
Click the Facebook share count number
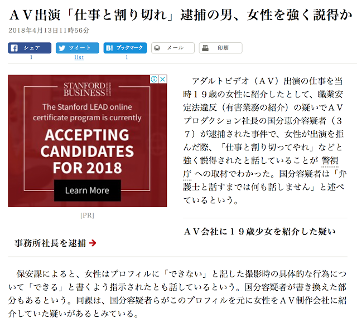(x=31, y=57)
